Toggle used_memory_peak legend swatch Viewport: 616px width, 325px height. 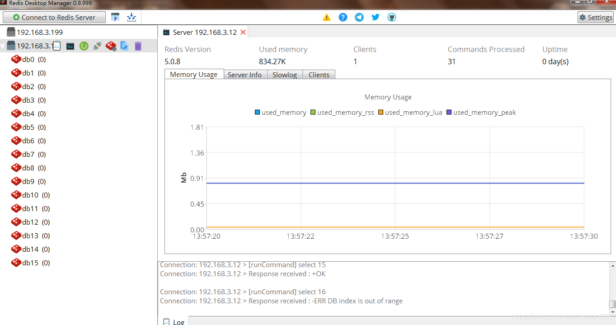449,112
